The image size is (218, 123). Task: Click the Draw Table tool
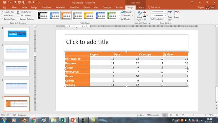tap(170, 16)
